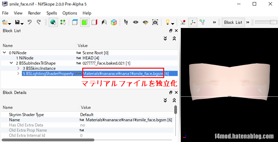Click the Redo arrow icon
Viewport: 278px width, 142px height.
point(39,22)
